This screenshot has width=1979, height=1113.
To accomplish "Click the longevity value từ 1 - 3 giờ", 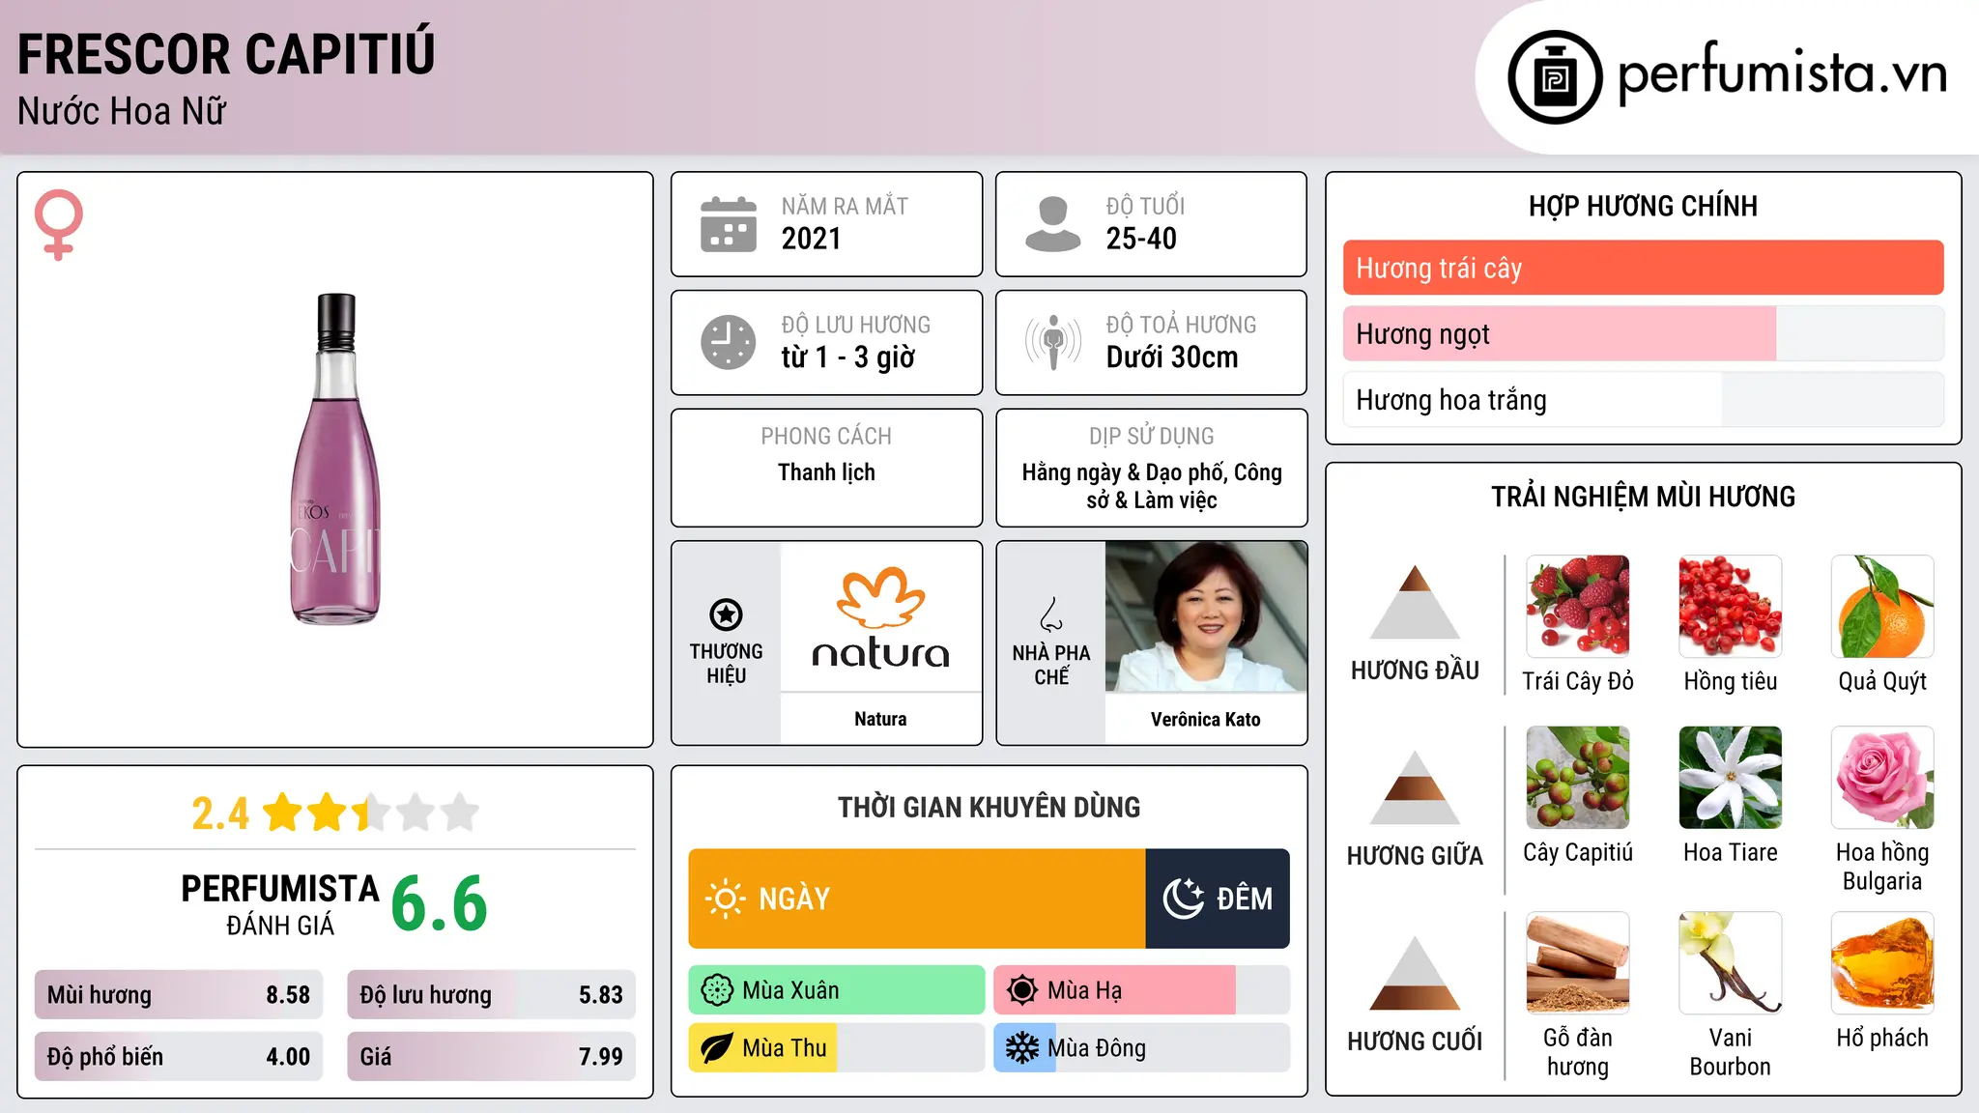I will pyautogui.click(x=847, y=357).
